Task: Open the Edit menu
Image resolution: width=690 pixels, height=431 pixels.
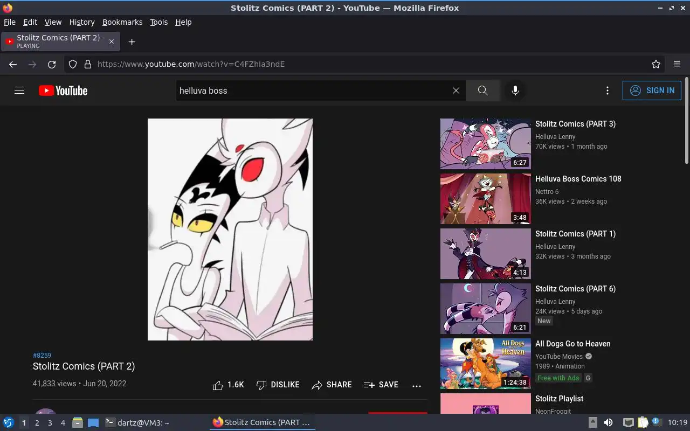Action: pos(30,22)
